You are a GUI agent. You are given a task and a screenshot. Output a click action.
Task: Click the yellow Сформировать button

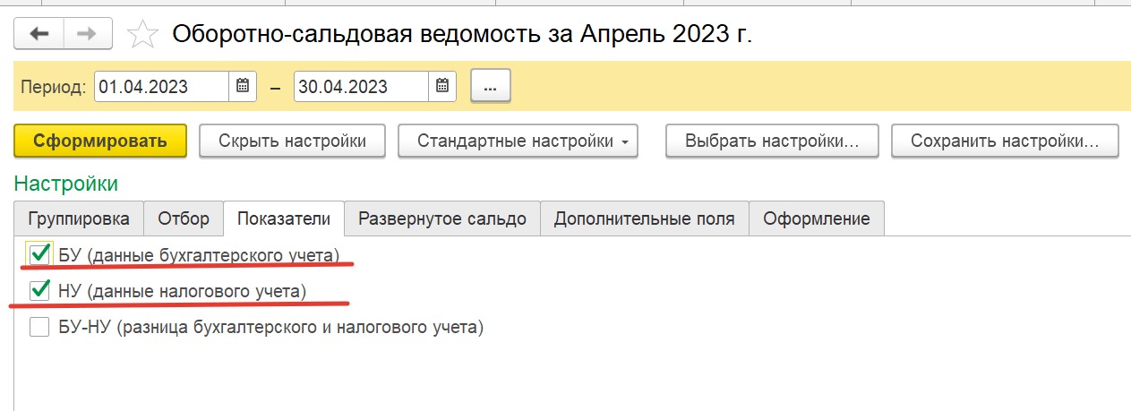click(100, 141)
